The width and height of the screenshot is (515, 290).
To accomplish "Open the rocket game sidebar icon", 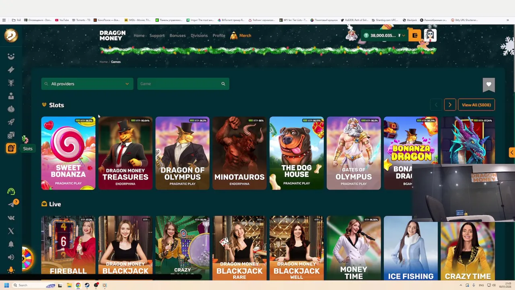I will 11,122.
